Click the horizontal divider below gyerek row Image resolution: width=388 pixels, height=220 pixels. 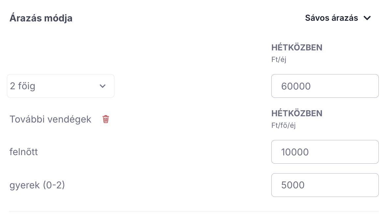(x=194, y=211)
